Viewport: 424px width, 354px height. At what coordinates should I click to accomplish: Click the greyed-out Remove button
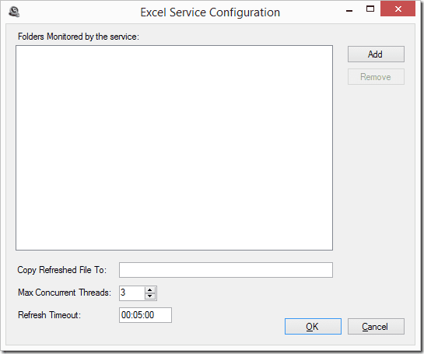point(376,77)
